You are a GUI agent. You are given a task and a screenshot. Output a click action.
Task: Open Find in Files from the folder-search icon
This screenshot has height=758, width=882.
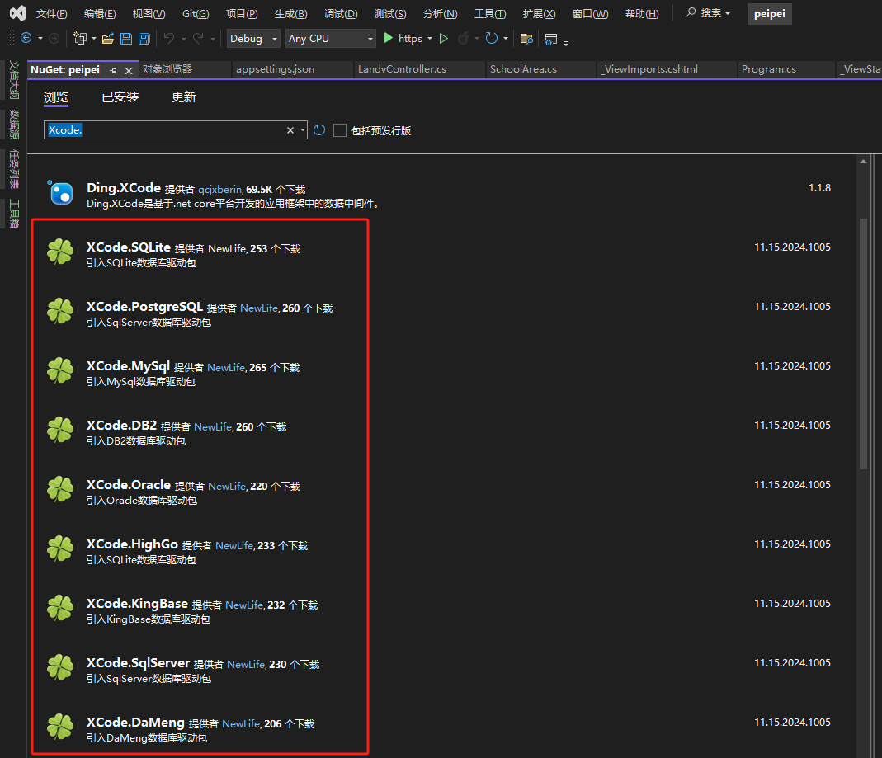pos(526,38)
